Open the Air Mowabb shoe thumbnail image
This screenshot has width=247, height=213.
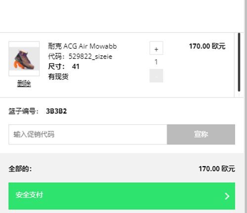pyautogui.click(x=24, y=59)
